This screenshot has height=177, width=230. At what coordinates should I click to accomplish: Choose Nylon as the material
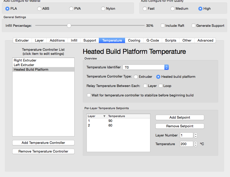point(103,9)
